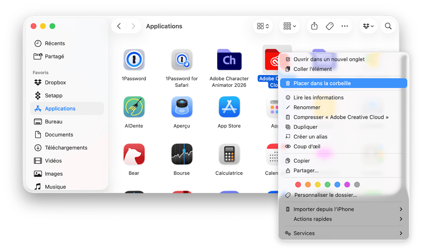
Task: Choose Ouvrir dans un nouvel onglet
Action: coord(344,59)
